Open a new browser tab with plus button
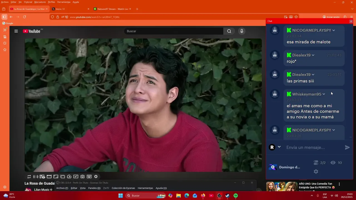Viewport: 356px width, 200px height. click(137, 9)
